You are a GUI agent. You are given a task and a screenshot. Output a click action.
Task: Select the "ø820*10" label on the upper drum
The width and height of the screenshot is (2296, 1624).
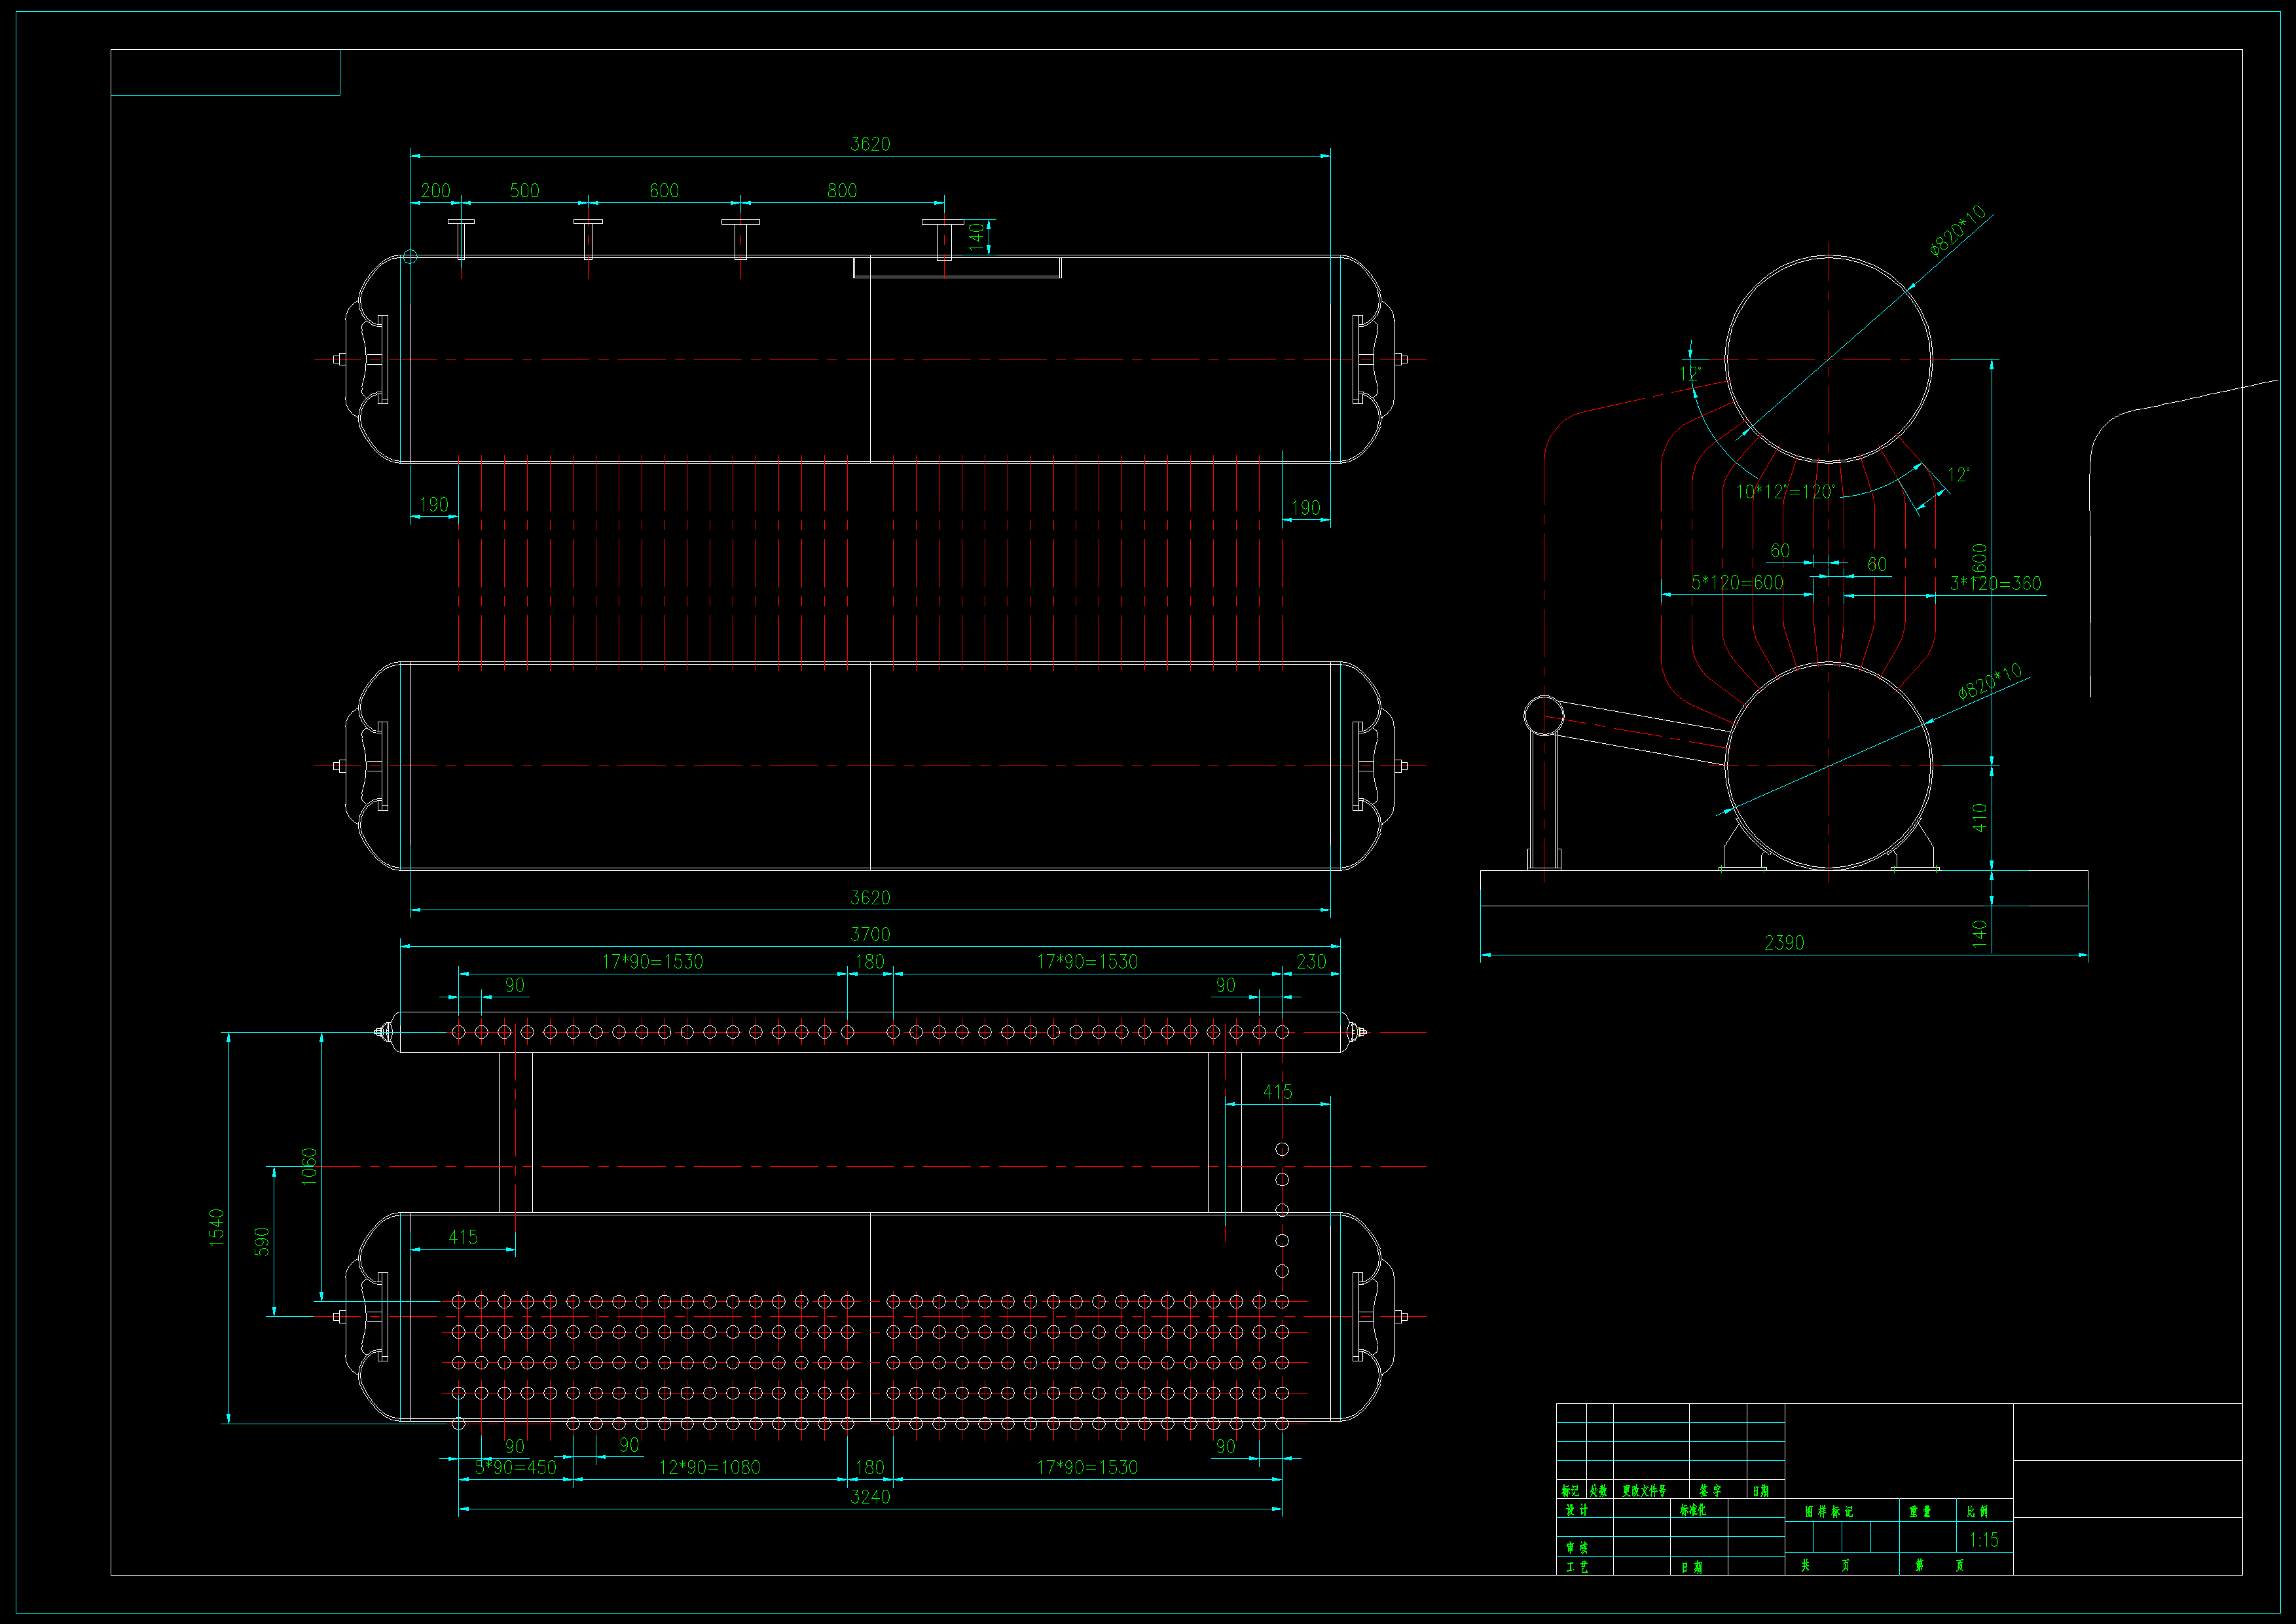[1957, 231]
